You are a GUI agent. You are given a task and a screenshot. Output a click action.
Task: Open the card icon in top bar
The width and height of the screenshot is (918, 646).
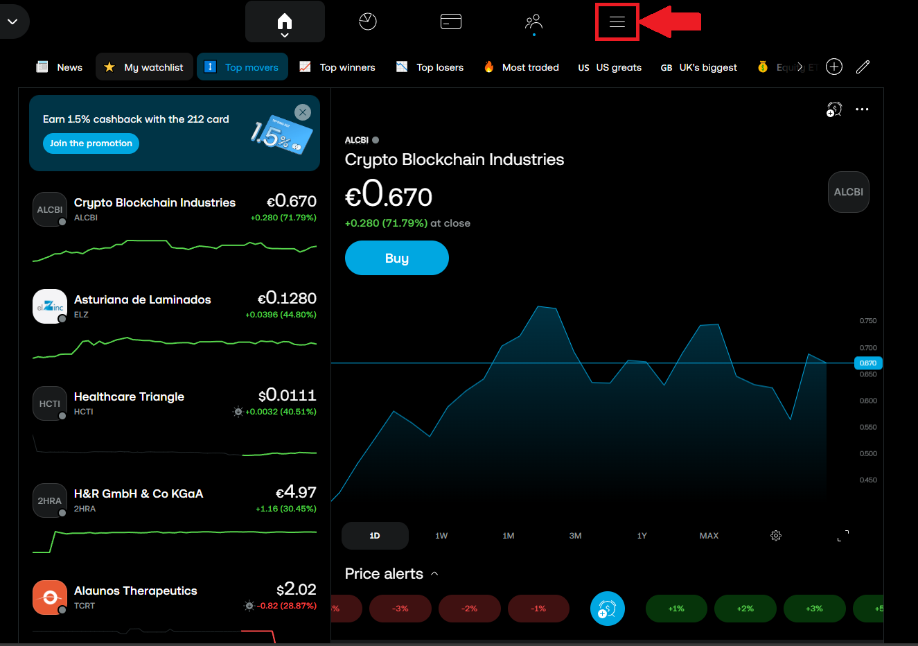451,22
